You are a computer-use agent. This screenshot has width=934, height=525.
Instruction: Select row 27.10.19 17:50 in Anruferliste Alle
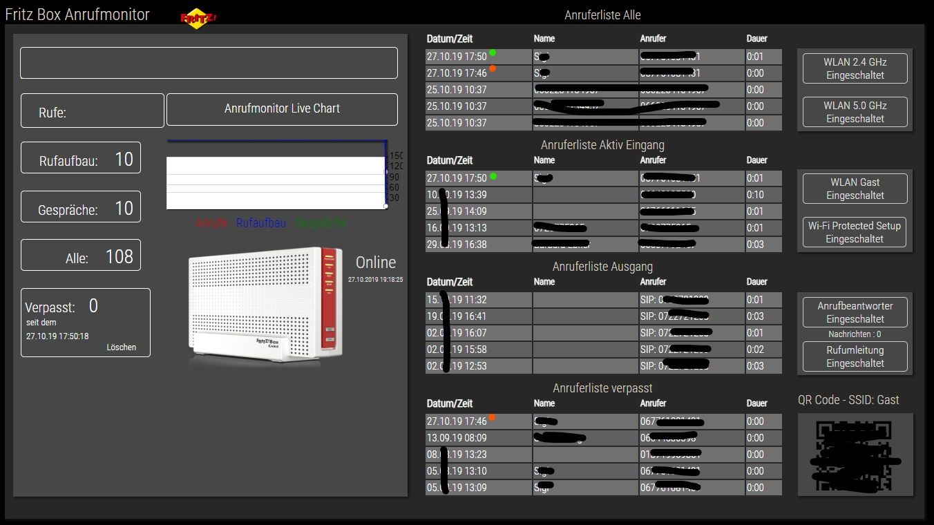click(x=604, y=57)
